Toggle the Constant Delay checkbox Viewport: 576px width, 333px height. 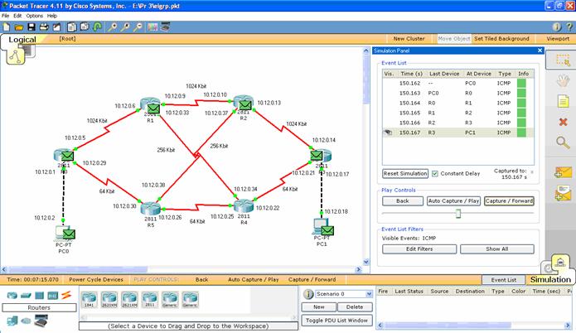tap(435, 174)
